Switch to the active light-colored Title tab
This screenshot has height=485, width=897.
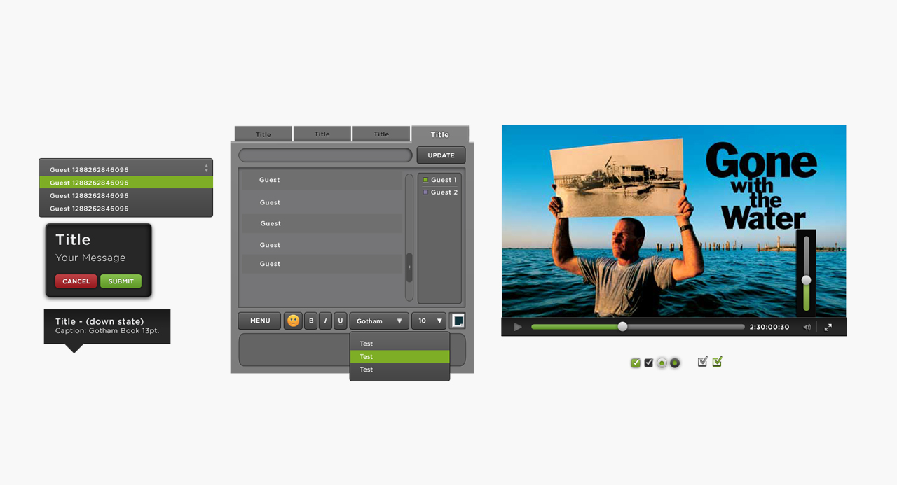pos(440,134)
